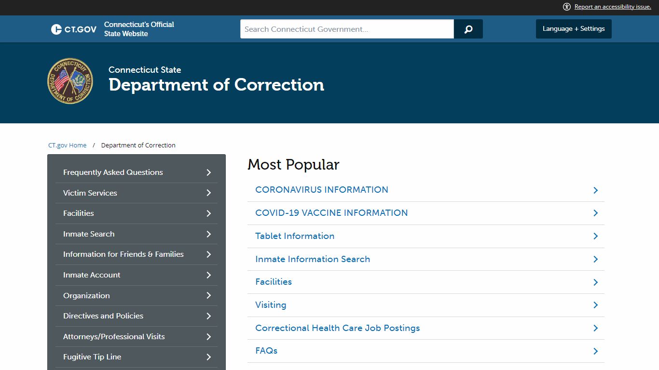Image resolution: width=659 pixels, height=370 pixels.
Task: Open Correctional Health Care Job Postings
Action: coord(337,328)
